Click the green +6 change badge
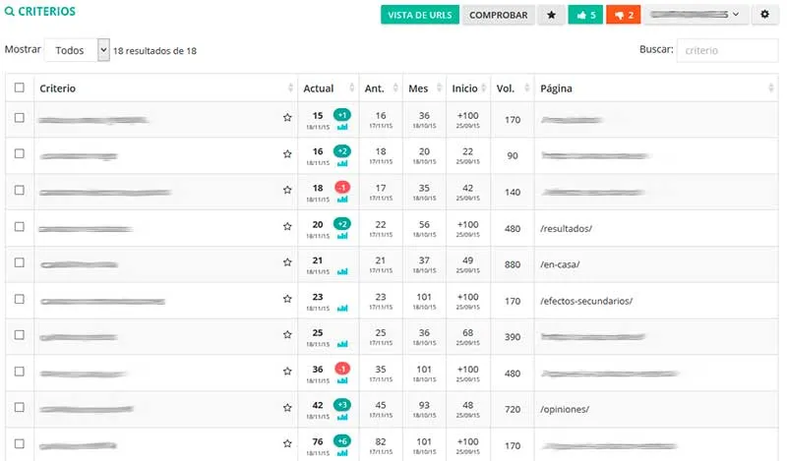This screenshot has width=787, height=461. (342, 440)
